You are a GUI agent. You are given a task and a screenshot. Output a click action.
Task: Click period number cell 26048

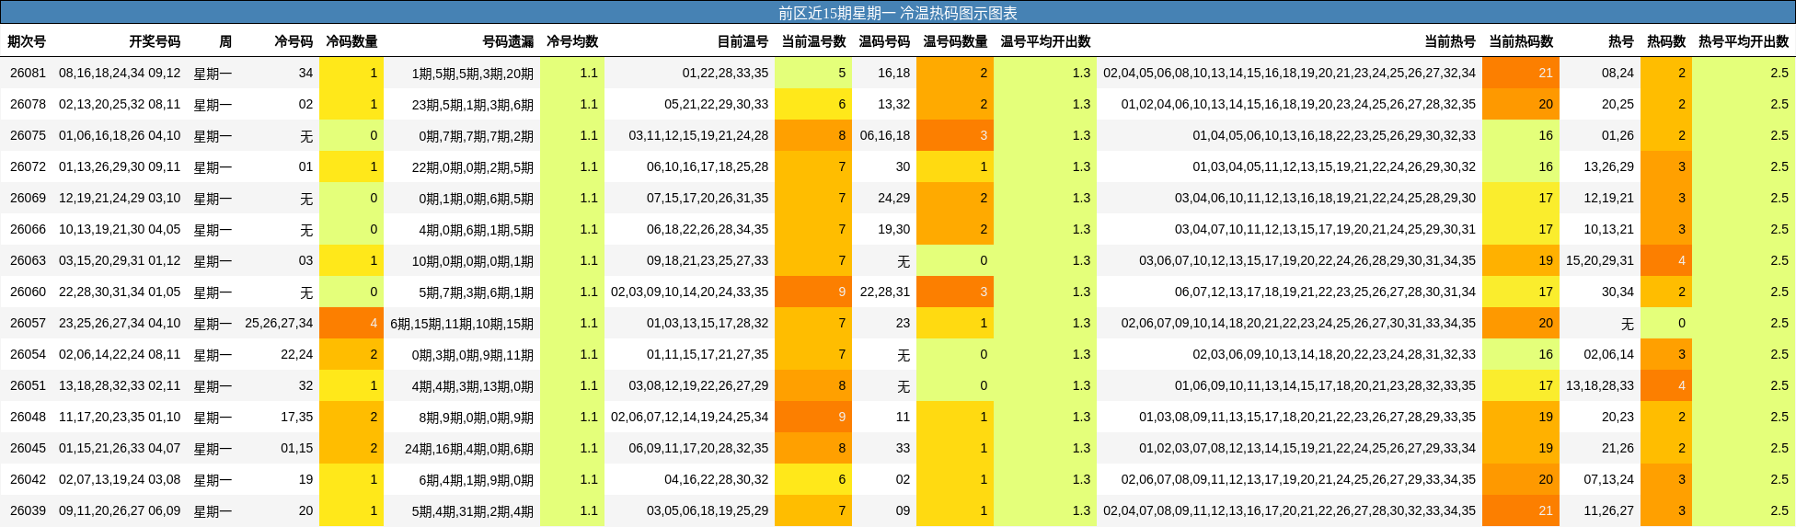[28, 417]
